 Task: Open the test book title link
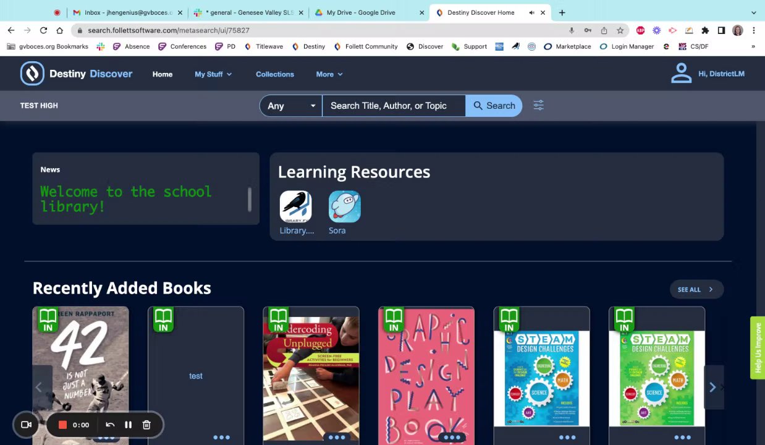point(196,376)
